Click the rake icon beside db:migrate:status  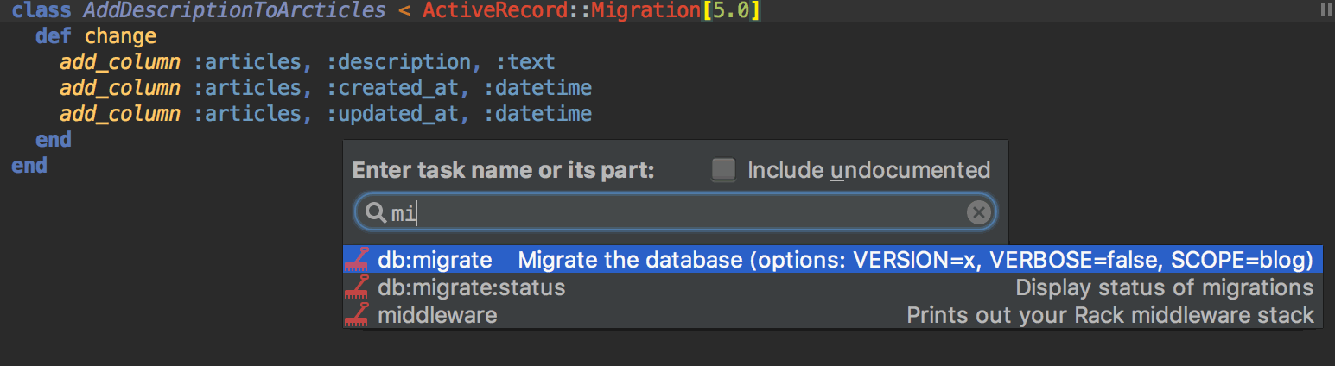point(358,287)
